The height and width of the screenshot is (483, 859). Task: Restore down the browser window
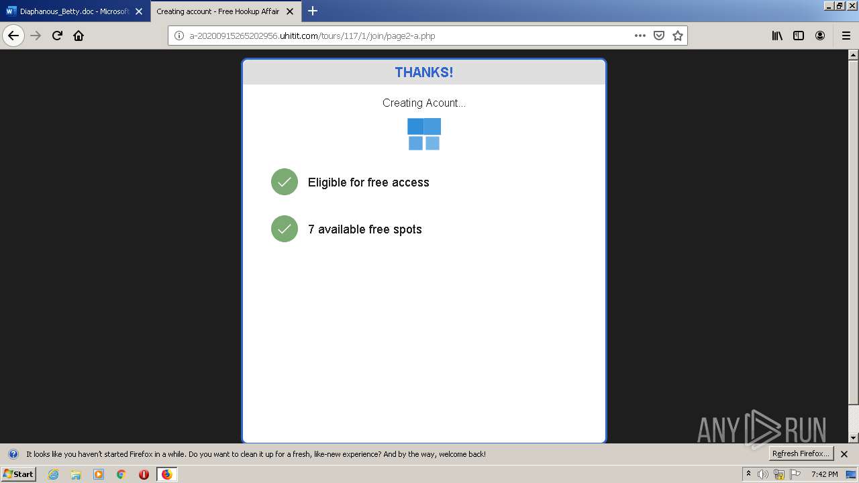coord(840,5)
